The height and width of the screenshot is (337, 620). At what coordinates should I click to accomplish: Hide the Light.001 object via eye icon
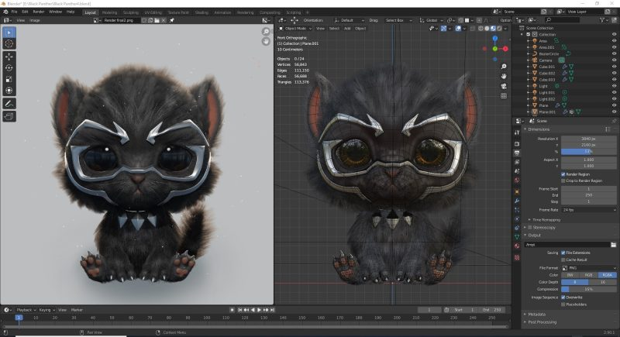pos(614,92)
